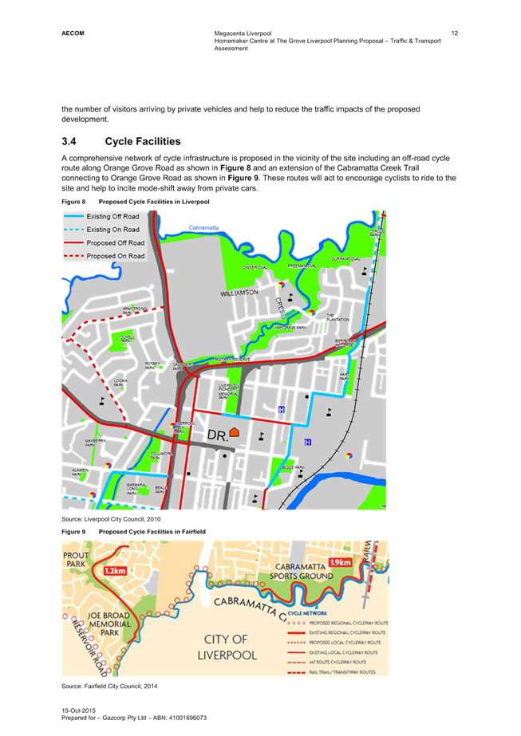Click the multicolored cube marker near WILLIAMSON label
The image size is (521, 736).
(x=282, y=285)
